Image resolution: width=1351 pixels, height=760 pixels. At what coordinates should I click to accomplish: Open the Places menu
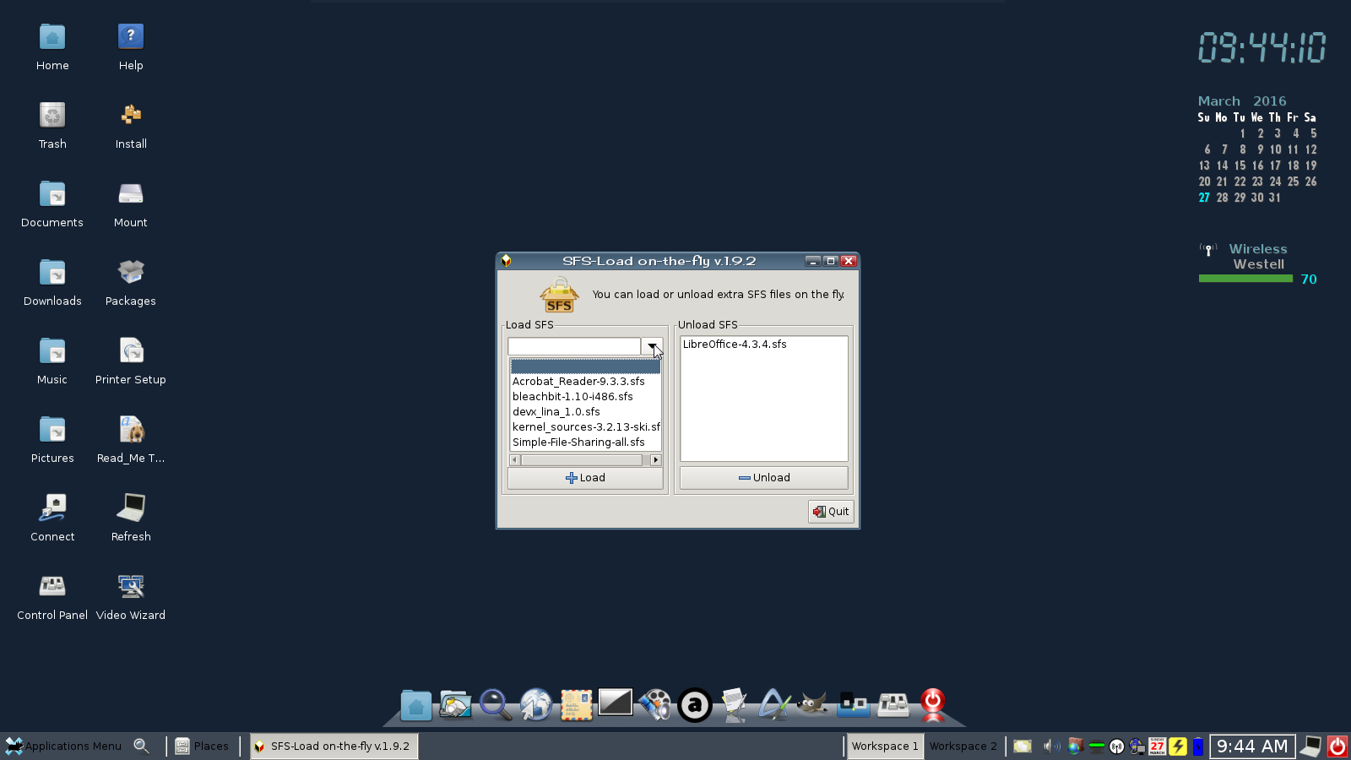202,746
